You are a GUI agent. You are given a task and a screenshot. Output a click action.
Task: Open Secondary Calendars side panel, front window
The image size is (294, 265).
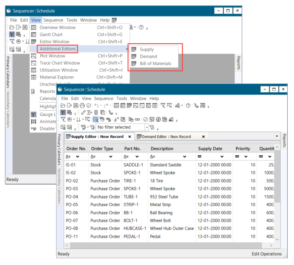click(59, 186)
